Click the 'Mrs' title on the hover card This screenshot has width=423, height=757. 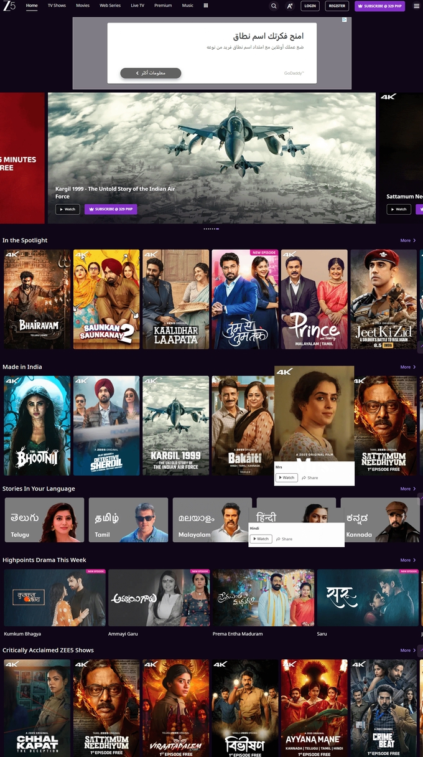pos(279,466)
